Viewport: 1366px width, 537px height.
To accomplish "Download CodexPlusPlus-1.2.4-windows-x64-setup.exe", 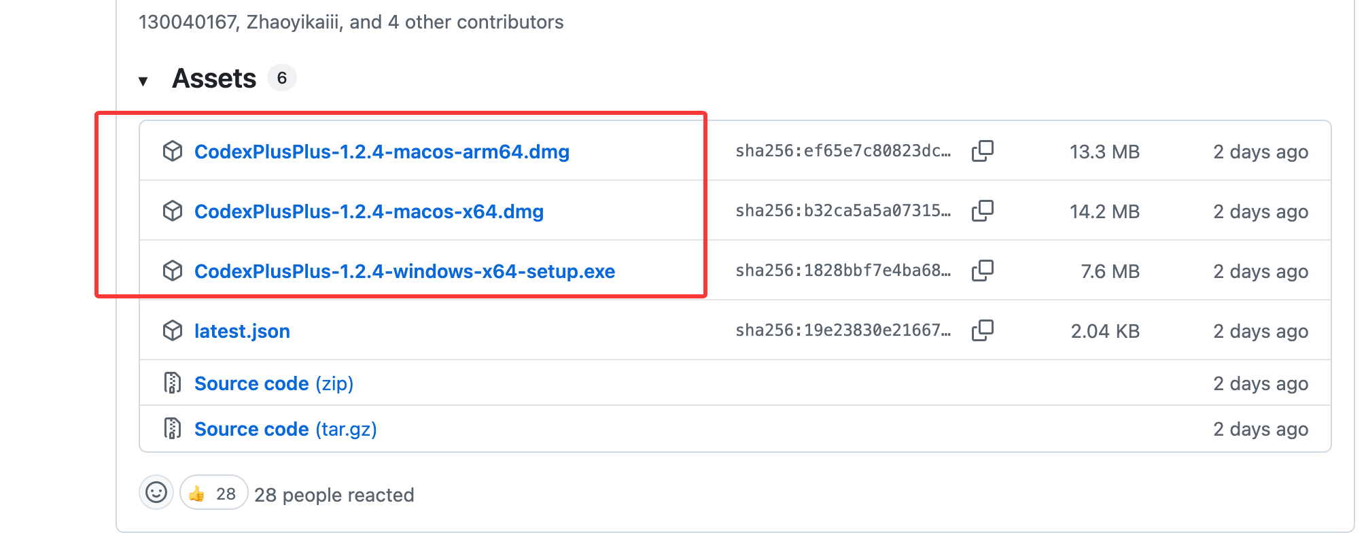I will click(x=404, y=271).
